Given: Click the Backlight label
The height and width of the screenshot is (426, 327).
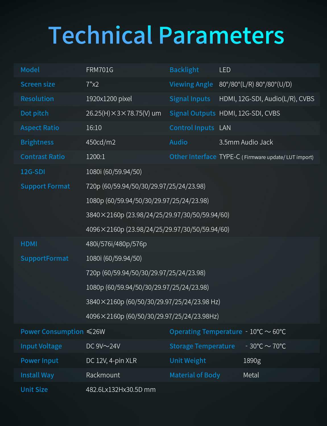Looking at the screenshot, I should click(x=184, y=70).
